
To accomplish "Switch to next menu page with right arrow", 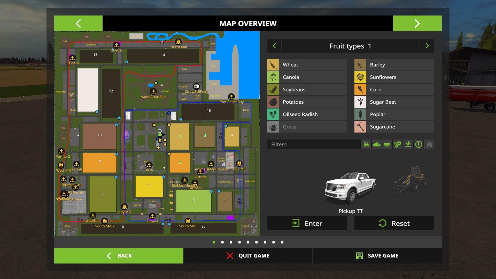I will 417,24.
